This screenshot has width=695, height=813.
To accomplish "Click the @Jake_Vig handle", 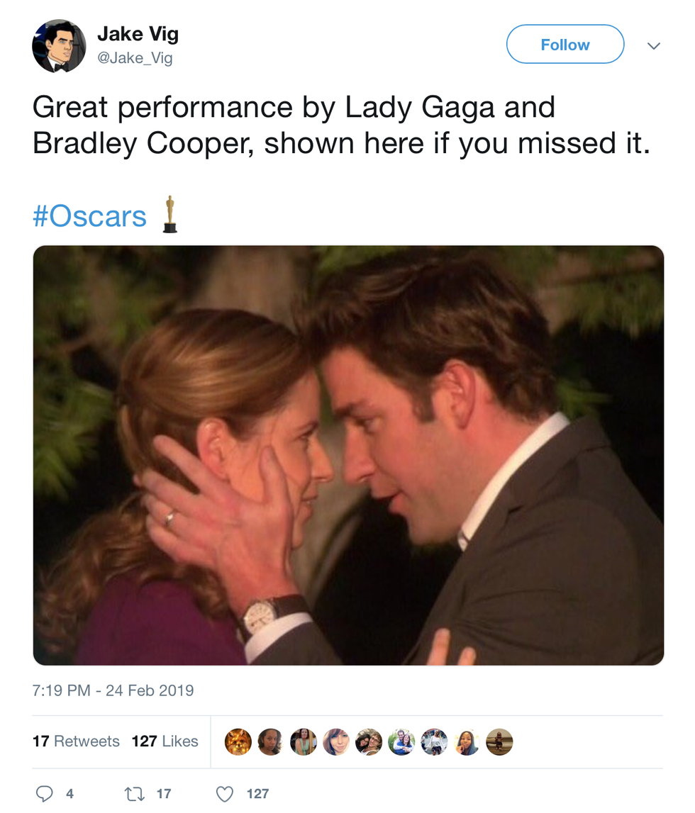I will [135, 59].
